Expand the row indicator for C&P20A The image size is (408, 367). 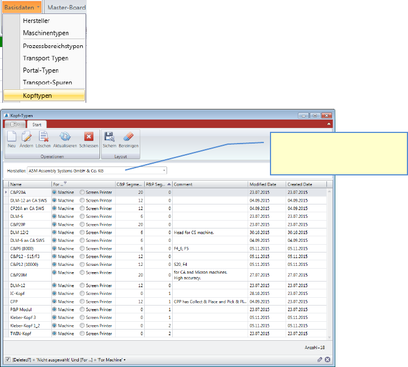click(6, 192)
